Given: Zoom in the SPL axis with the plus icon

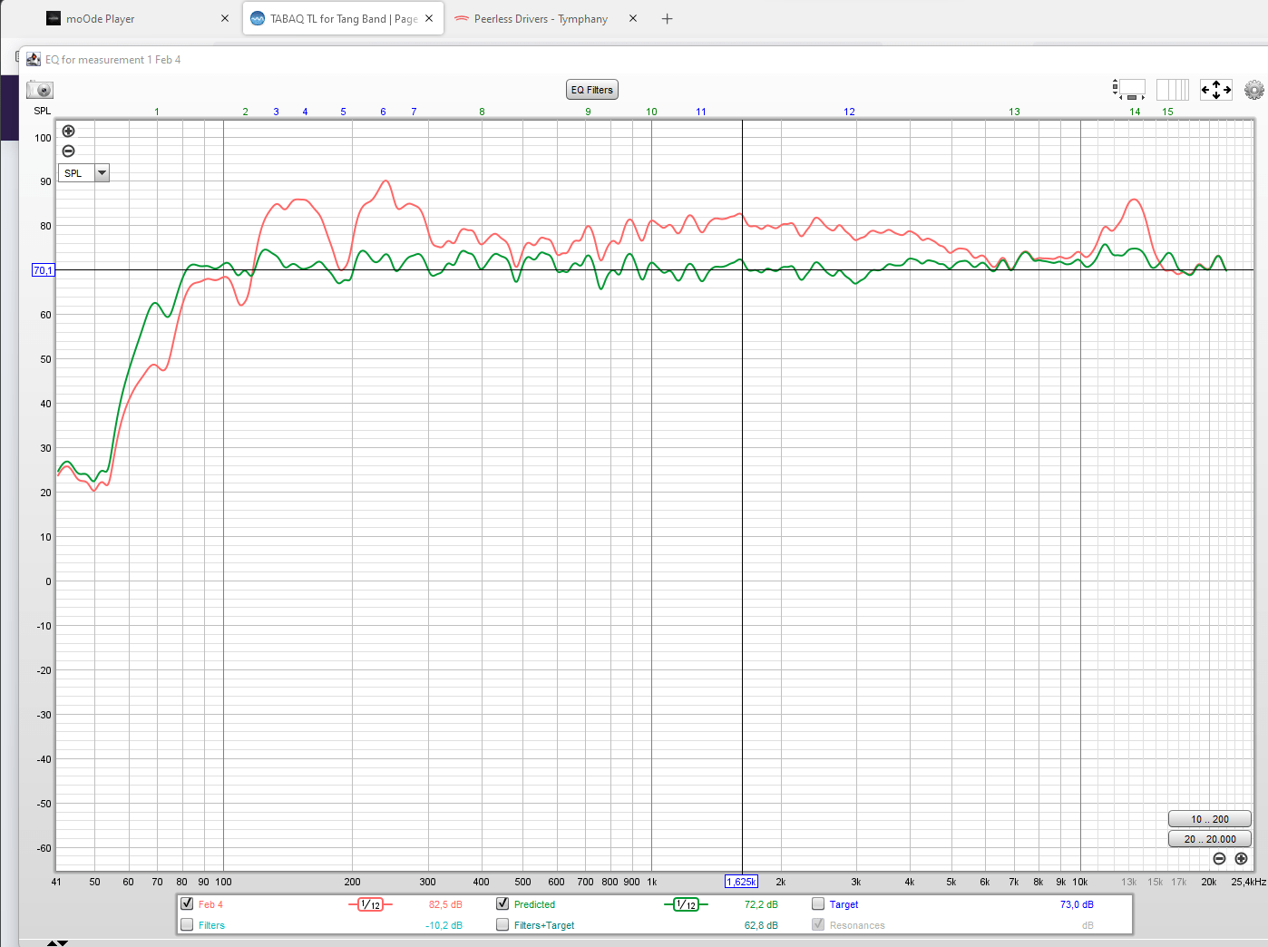Looking at the screenshot, I should (x=68, y=132).
